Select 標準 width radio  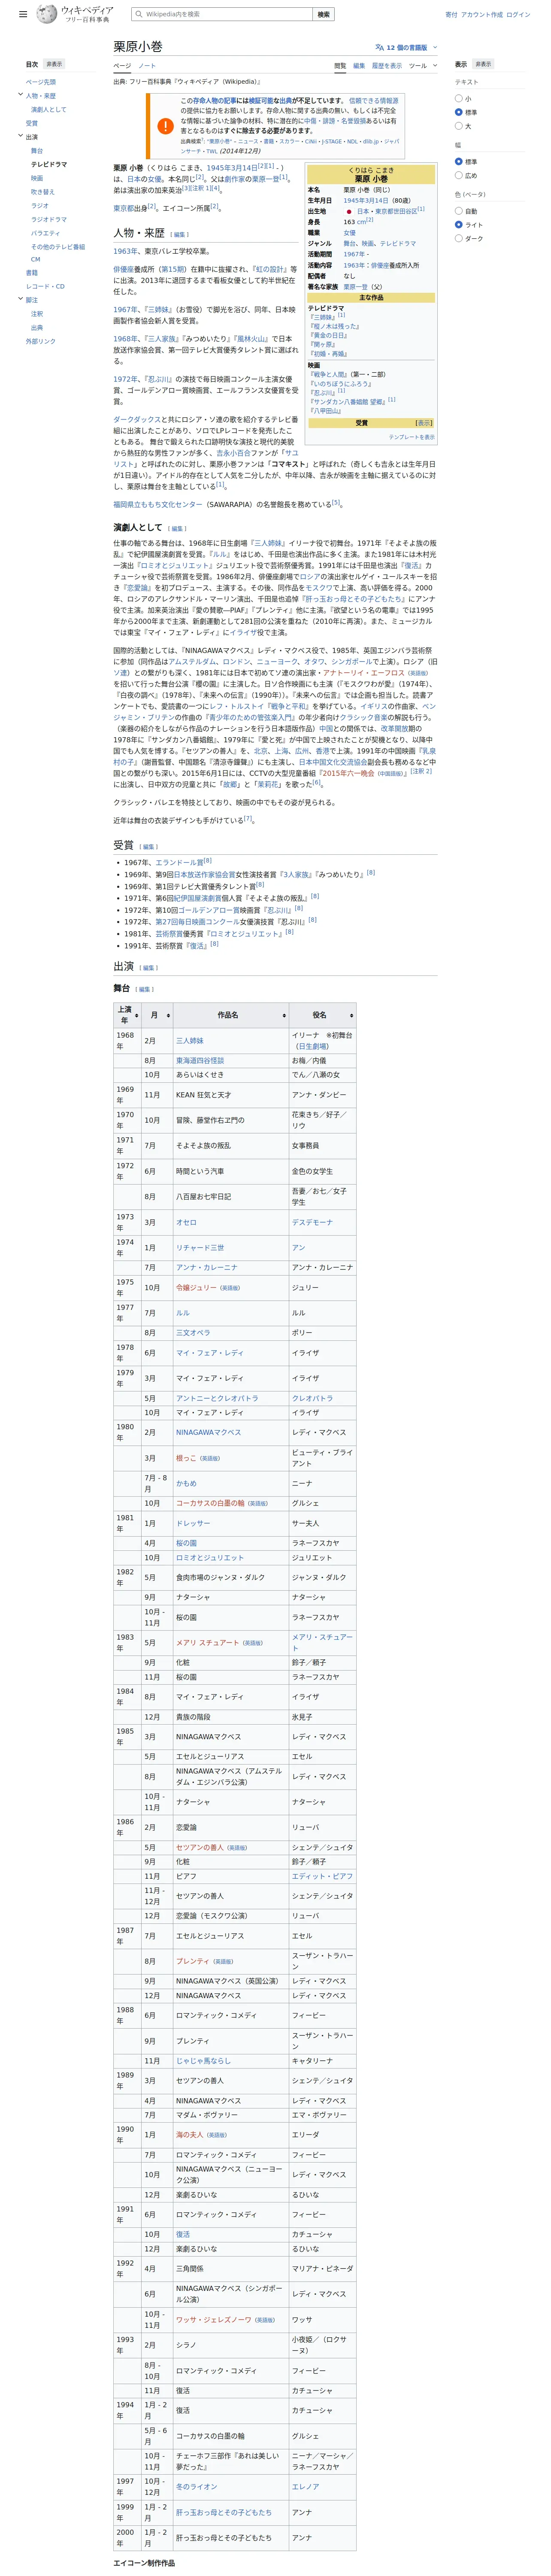click(x=459, y=161)
